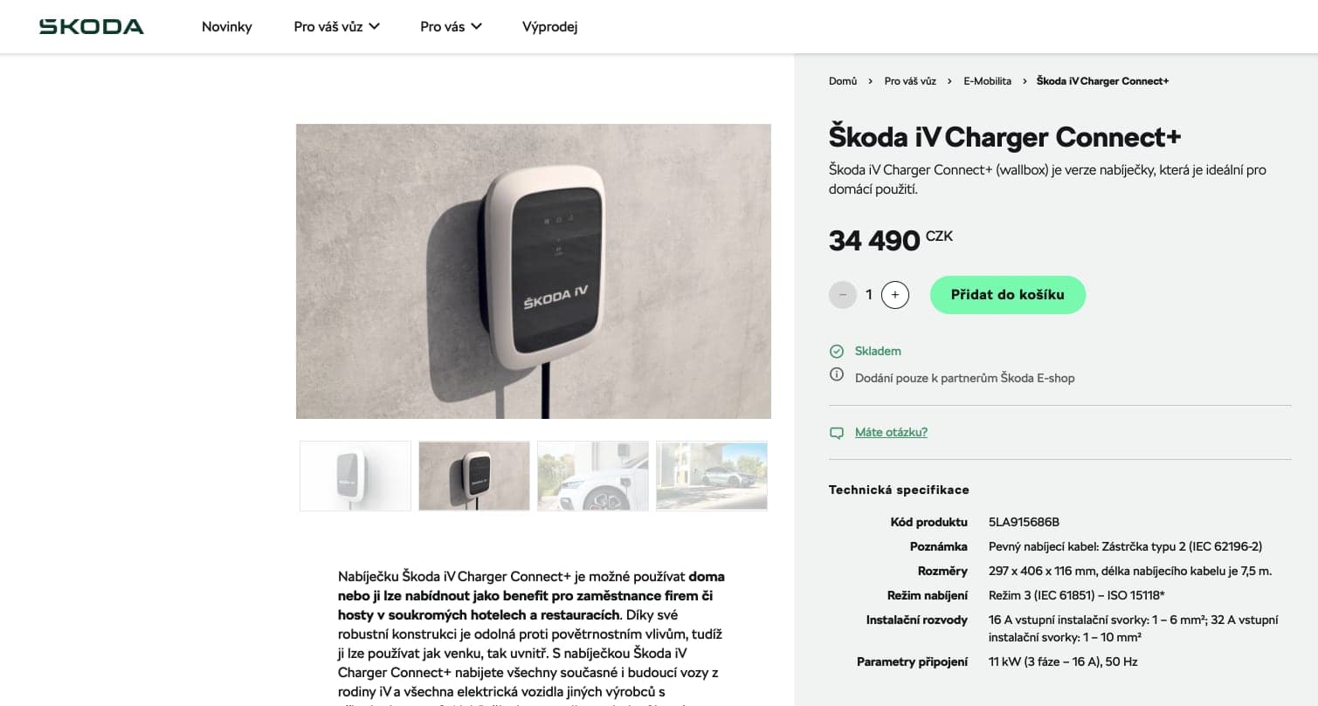Open the Máte otázku? link
The image size is (1318, 706).
[x=891, y=432]
